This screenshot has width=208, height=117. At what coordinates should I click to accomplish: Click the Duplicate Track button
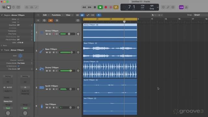coord(44,20)
